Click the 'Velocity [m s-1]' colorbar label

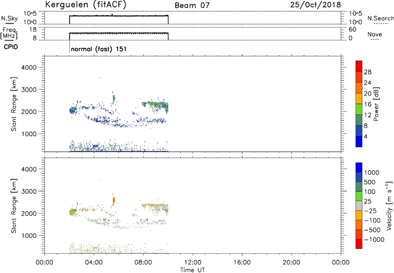coord(389,205)
